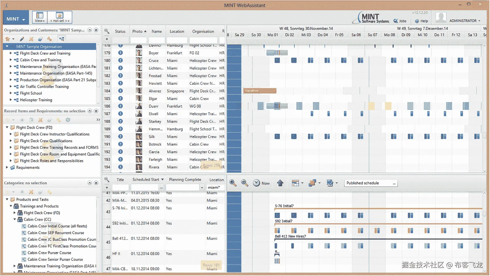Sort events by Scheduled Start column
Viewport: 490px width, 276px height.
click(148, 179)
